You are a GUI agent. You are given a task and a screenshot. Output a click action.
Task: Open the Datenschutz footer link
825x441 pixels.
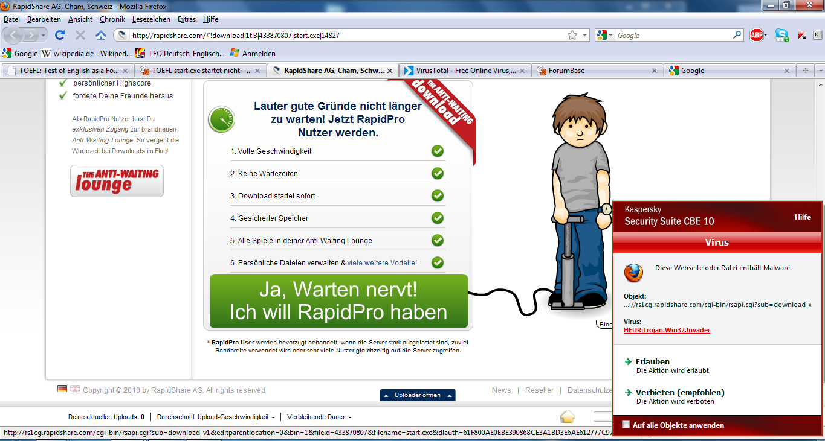point(590,390)
